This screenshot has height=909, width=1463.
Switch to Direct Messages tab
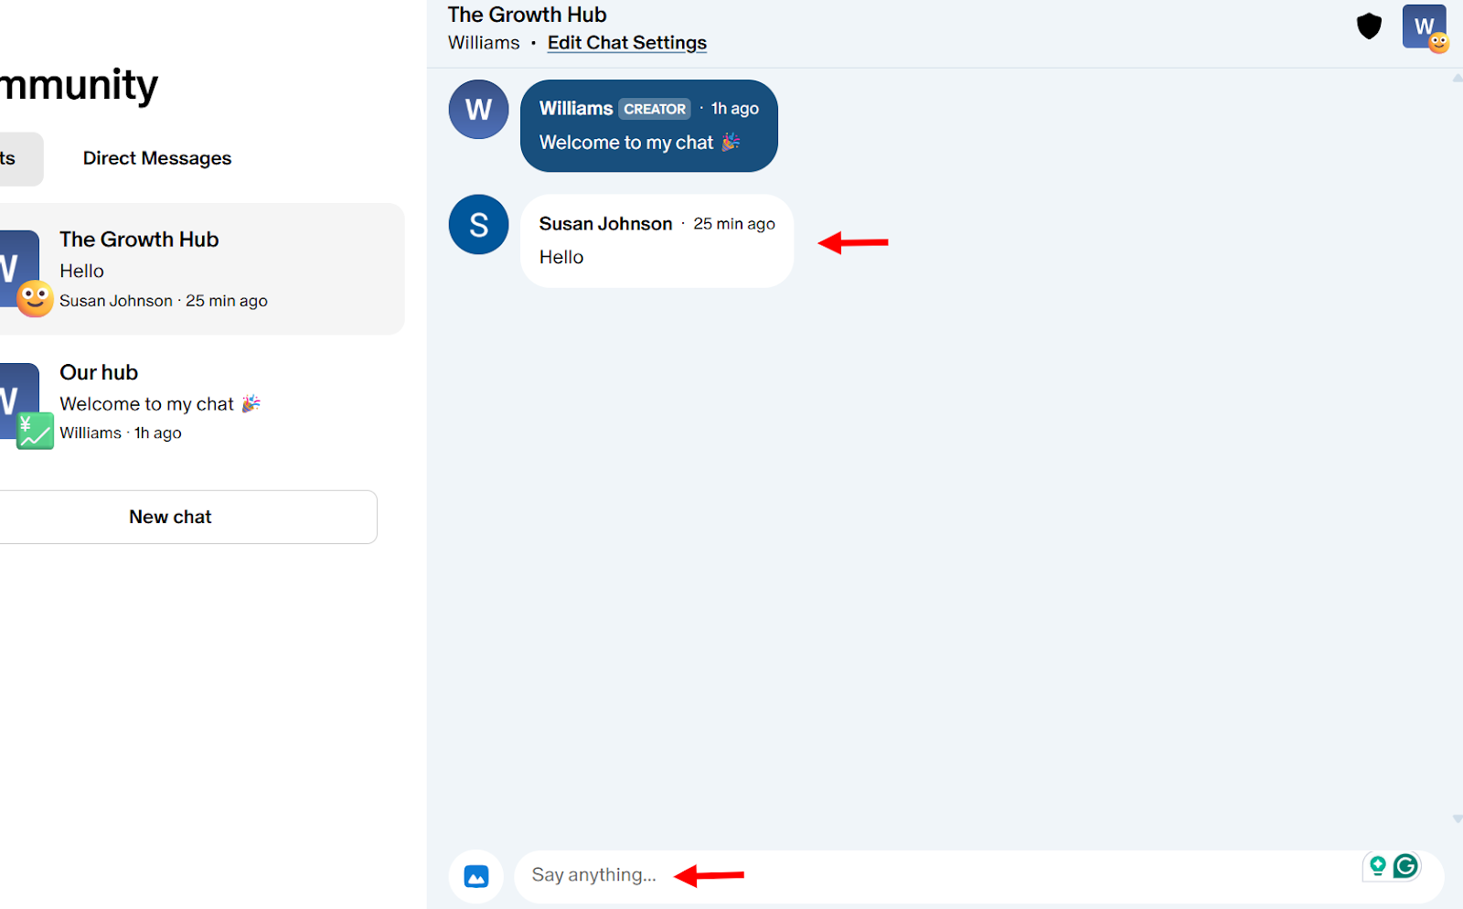(157, 158)
